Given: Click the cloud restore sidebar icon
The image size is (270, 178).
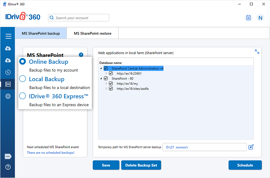Looking at the screenshot, I should pos(8,60).
